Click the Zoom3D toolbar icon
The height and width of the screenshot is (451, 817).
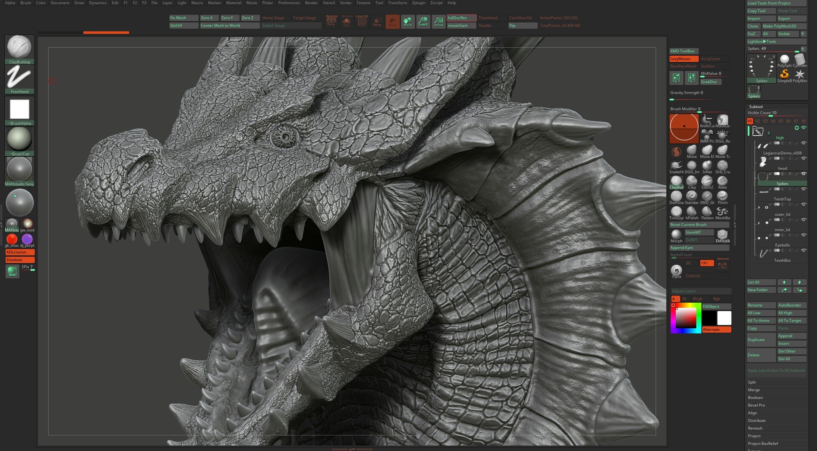pyautogui.click(x=423, y=21)
